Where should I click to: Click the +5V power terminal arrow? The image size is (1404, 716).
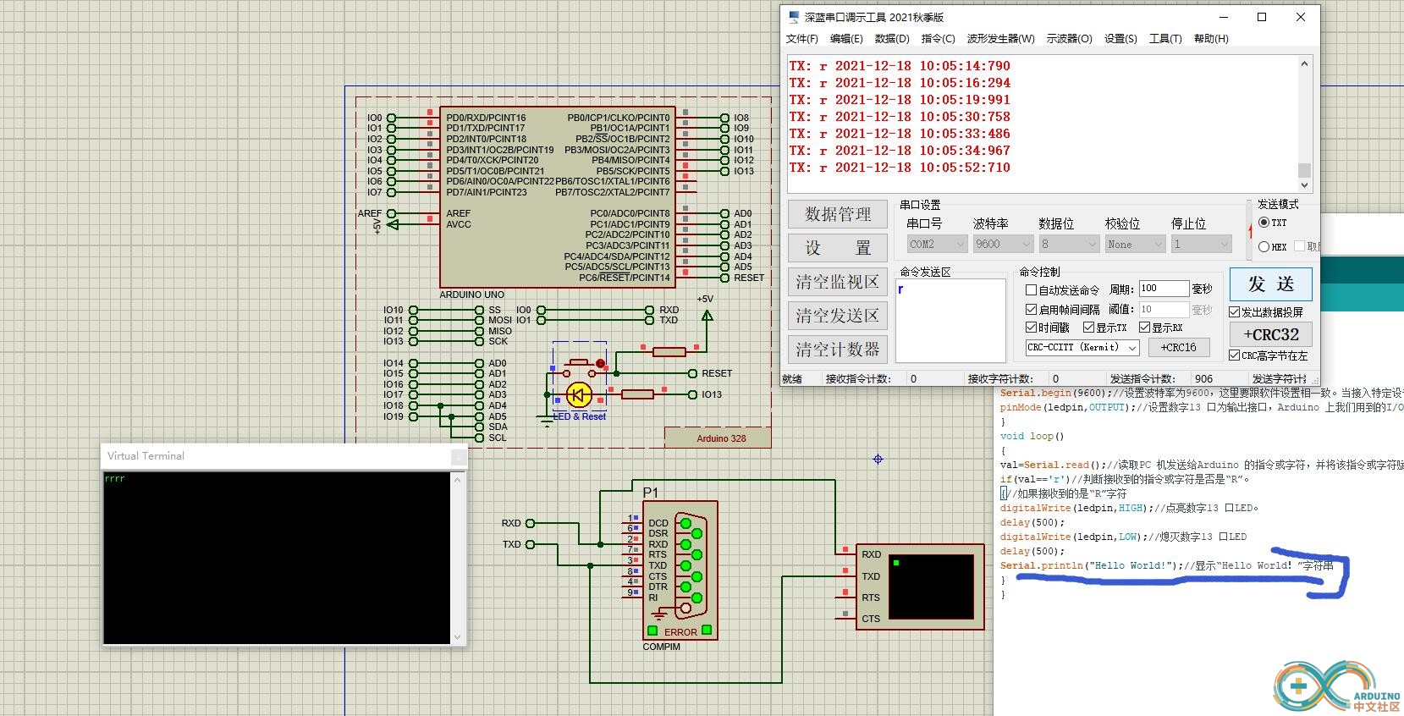coord(707,316)
